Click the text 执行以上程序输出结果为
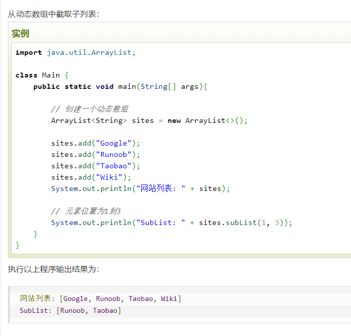The width and height of the screenshot is (351, 336). pyautogui.click(x=53, y=269)
